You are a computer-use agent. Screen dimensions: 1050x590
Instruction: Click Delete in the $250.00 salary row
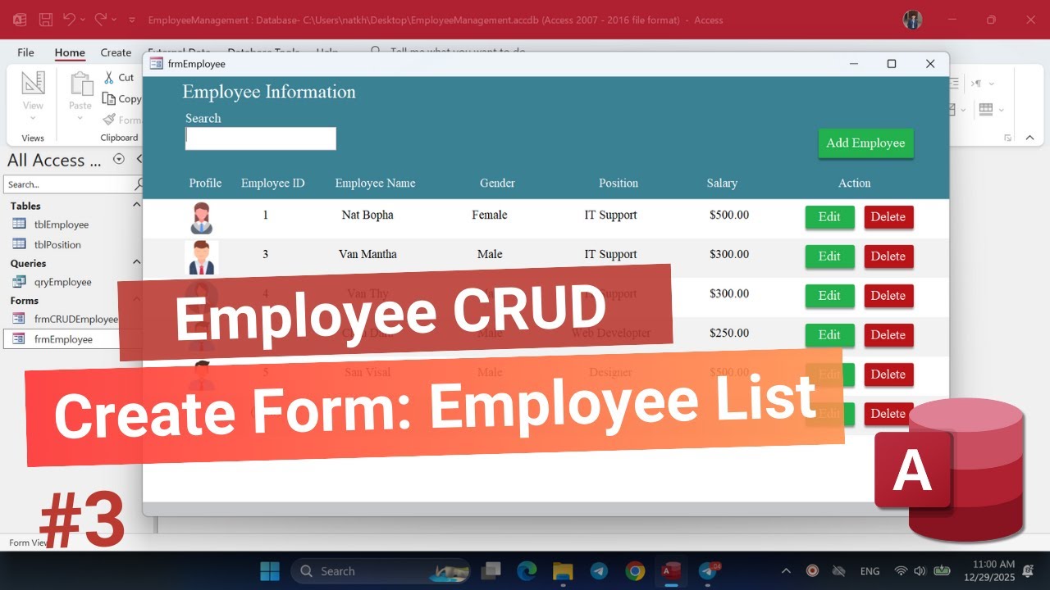(888, 335)
